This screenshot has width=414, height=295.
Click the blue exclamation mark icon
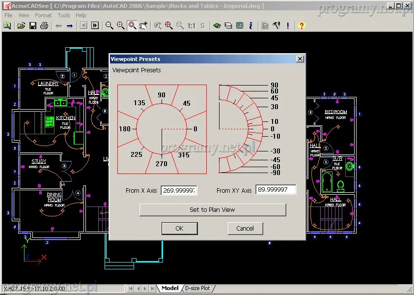point(288,26)
